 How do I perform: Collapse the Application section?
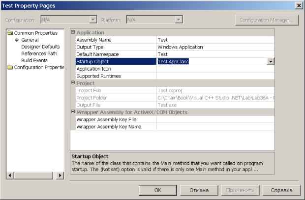(73, 32)
